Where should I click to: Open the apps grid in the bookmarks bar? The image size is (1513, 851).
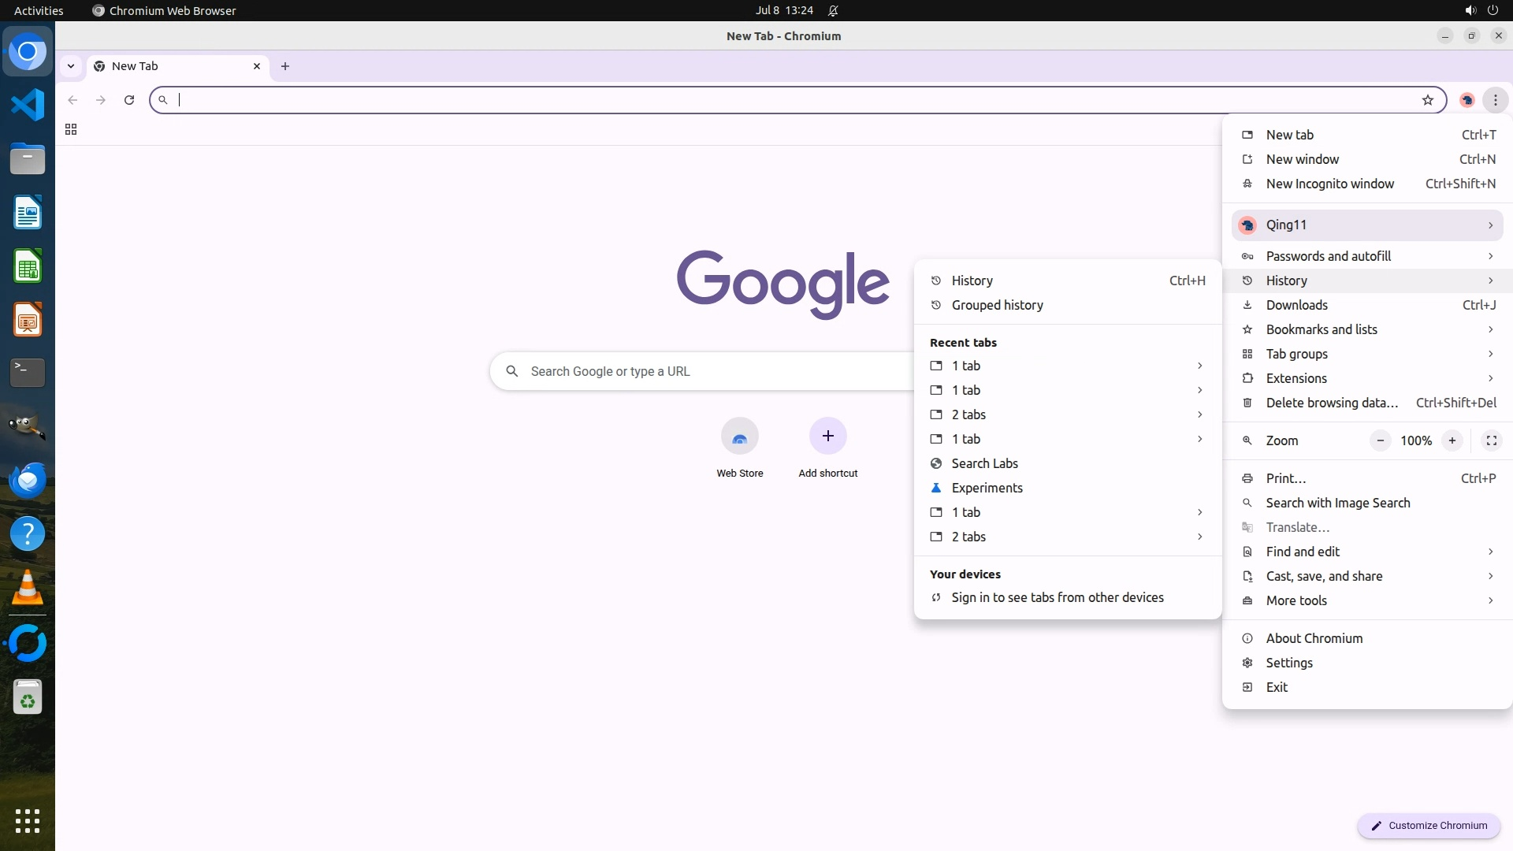71,129
